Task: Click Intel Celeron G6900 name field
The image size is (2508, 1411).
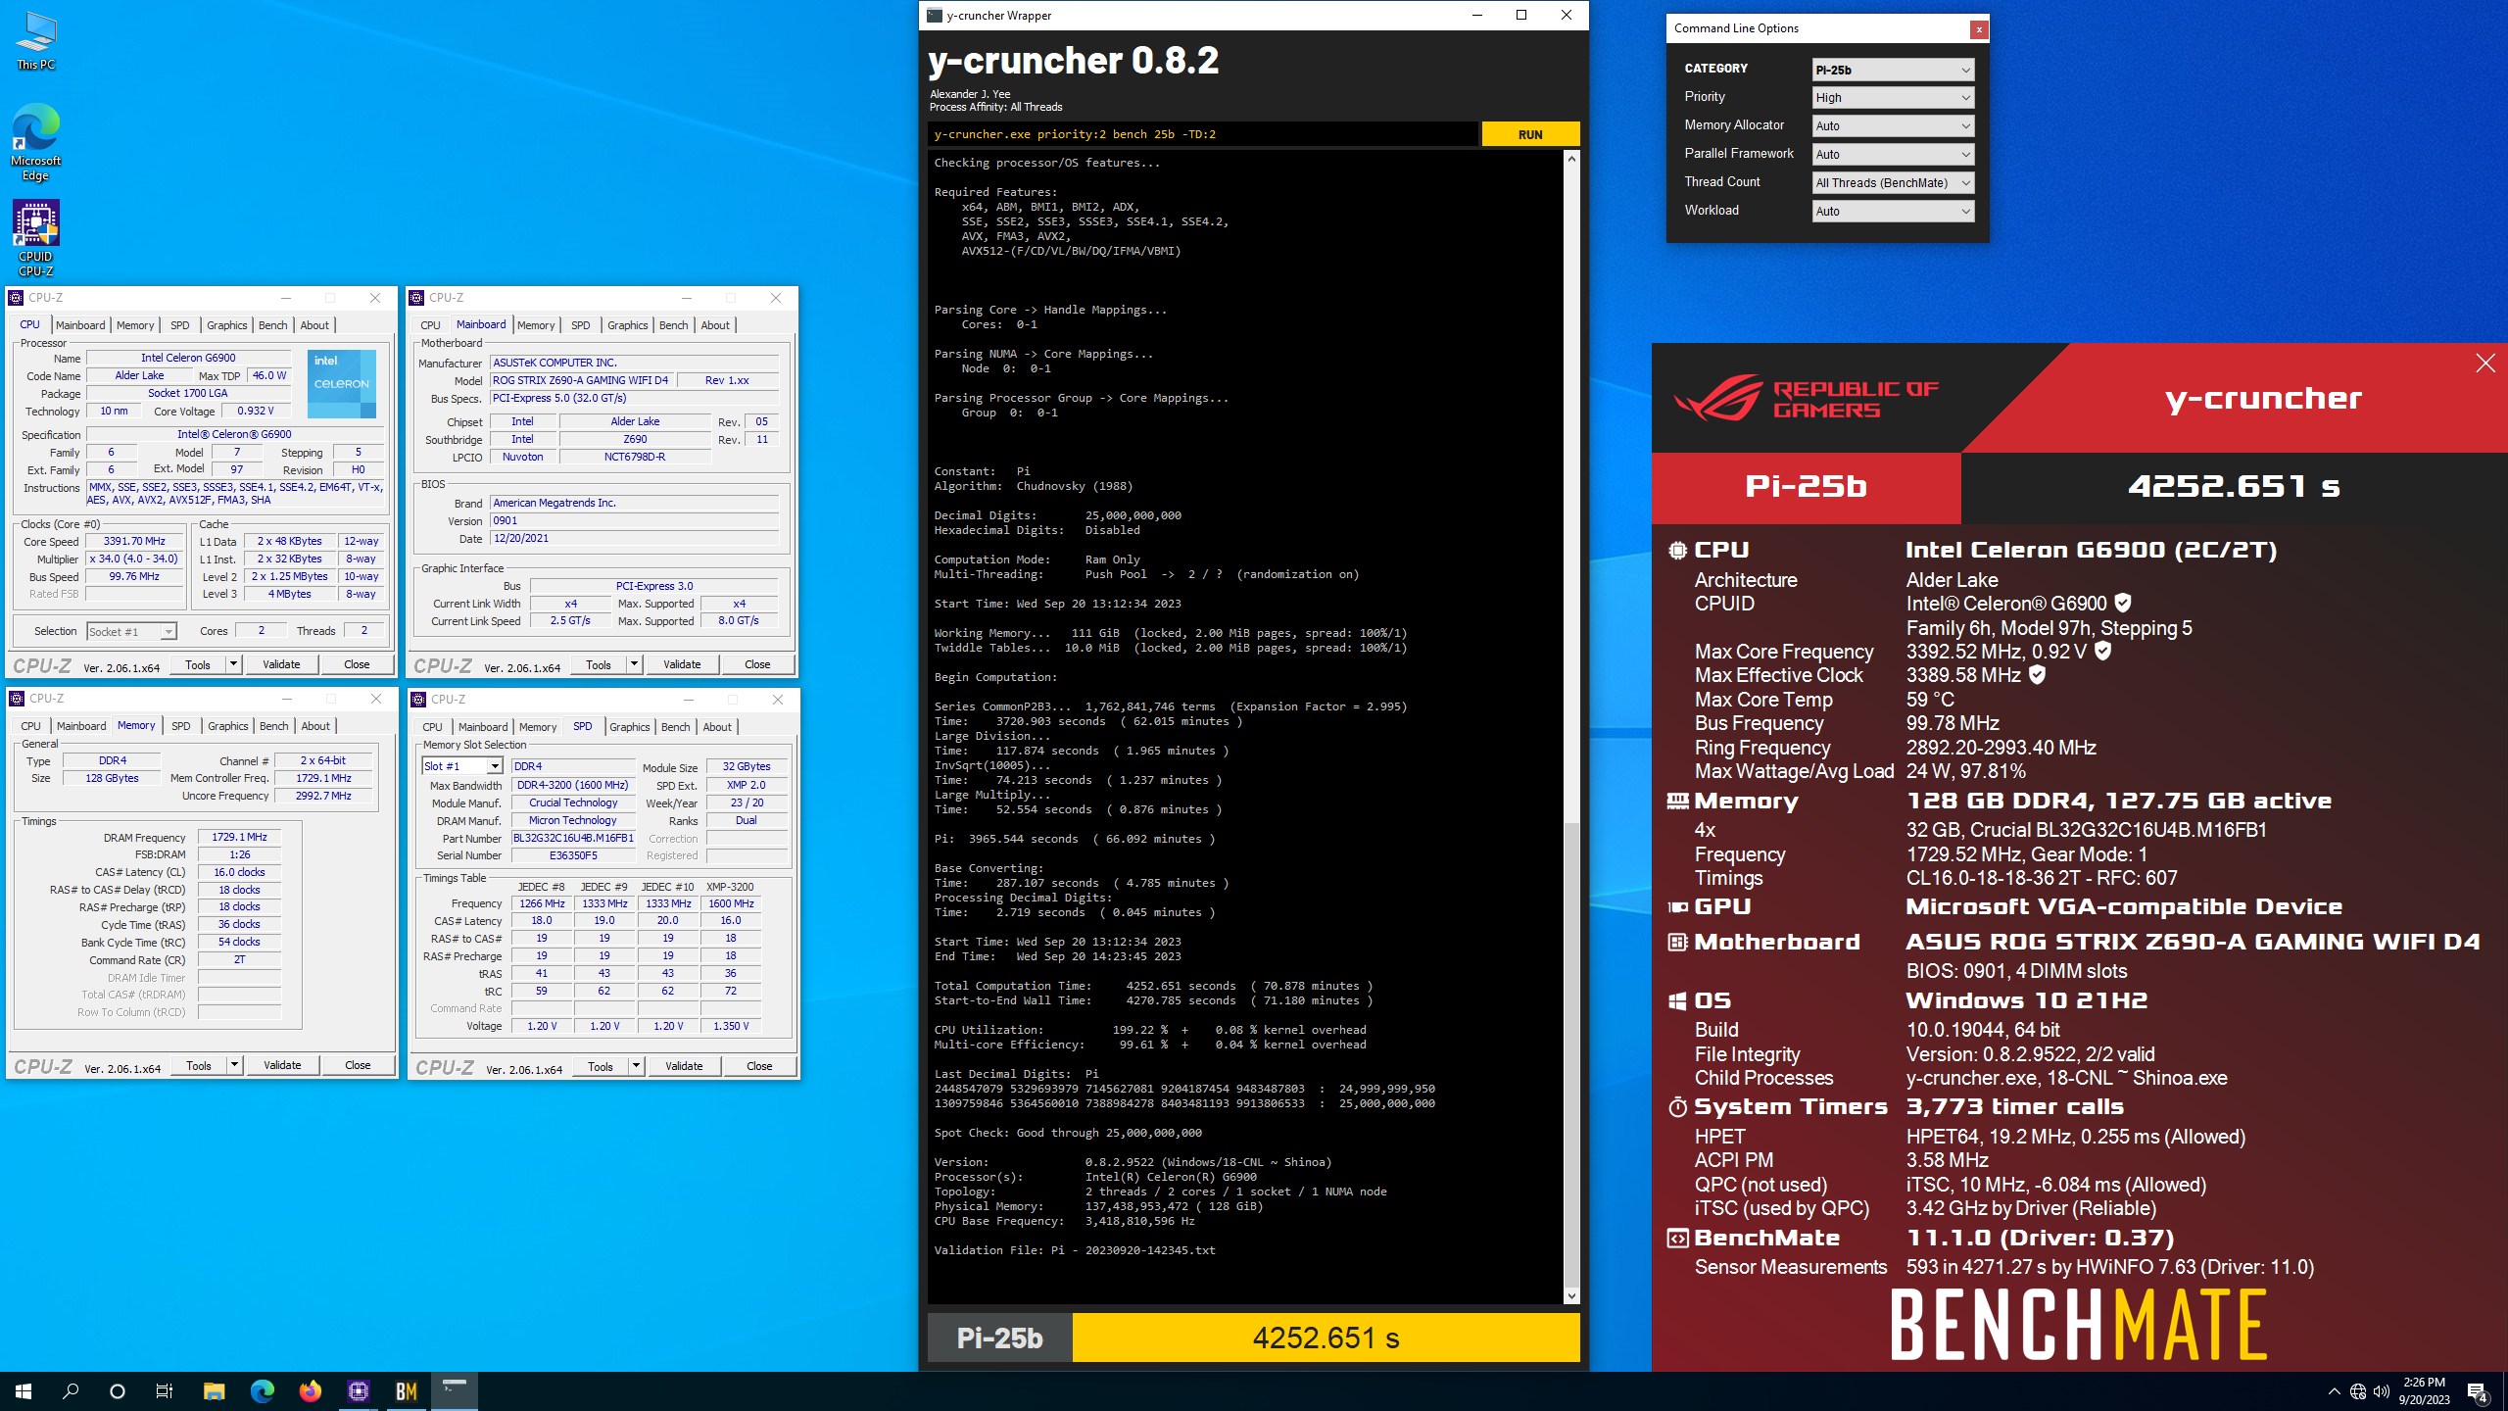Action: [188, 358]
